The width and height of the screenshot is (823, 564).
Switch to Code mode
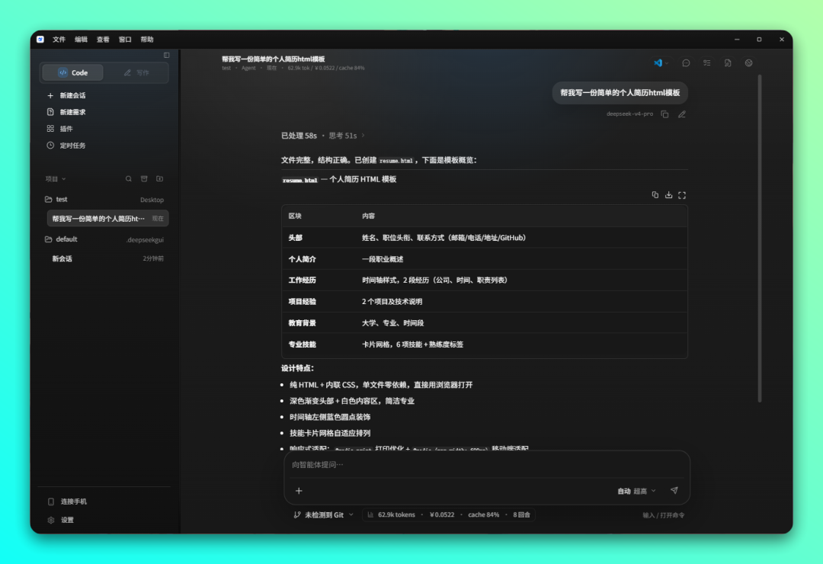(x=73, y=72)
